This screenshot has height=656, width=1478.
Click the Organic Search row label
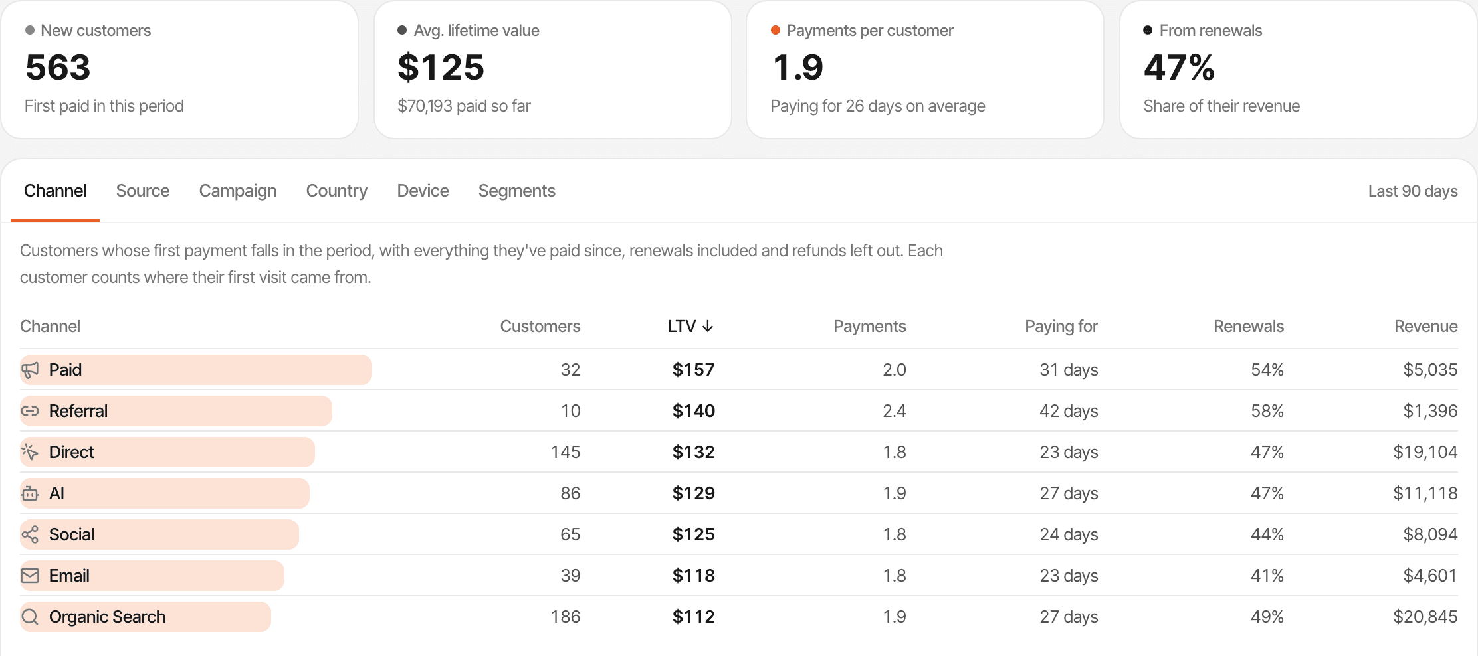(107, 617)
